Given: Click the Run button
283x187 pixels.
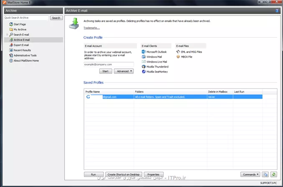Looking at the screenshot, I should coord(93,174).
